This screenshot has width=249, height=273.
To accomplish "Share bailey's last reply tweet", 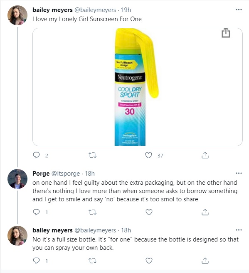I will (x=205, y=261).
